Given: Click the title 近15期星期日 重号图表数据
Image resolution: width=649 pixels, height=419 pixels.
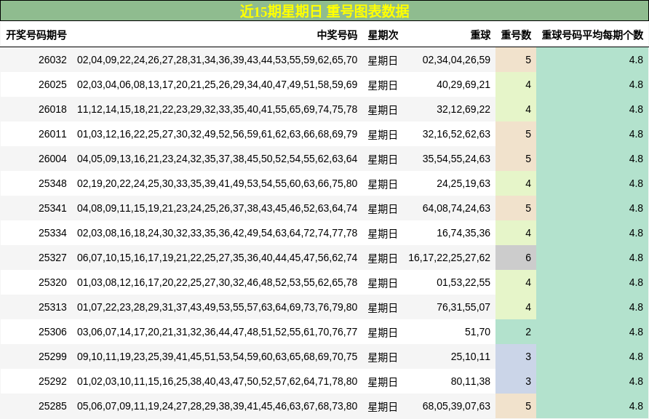Looking at the screenshot, I should tap(324, 12).
